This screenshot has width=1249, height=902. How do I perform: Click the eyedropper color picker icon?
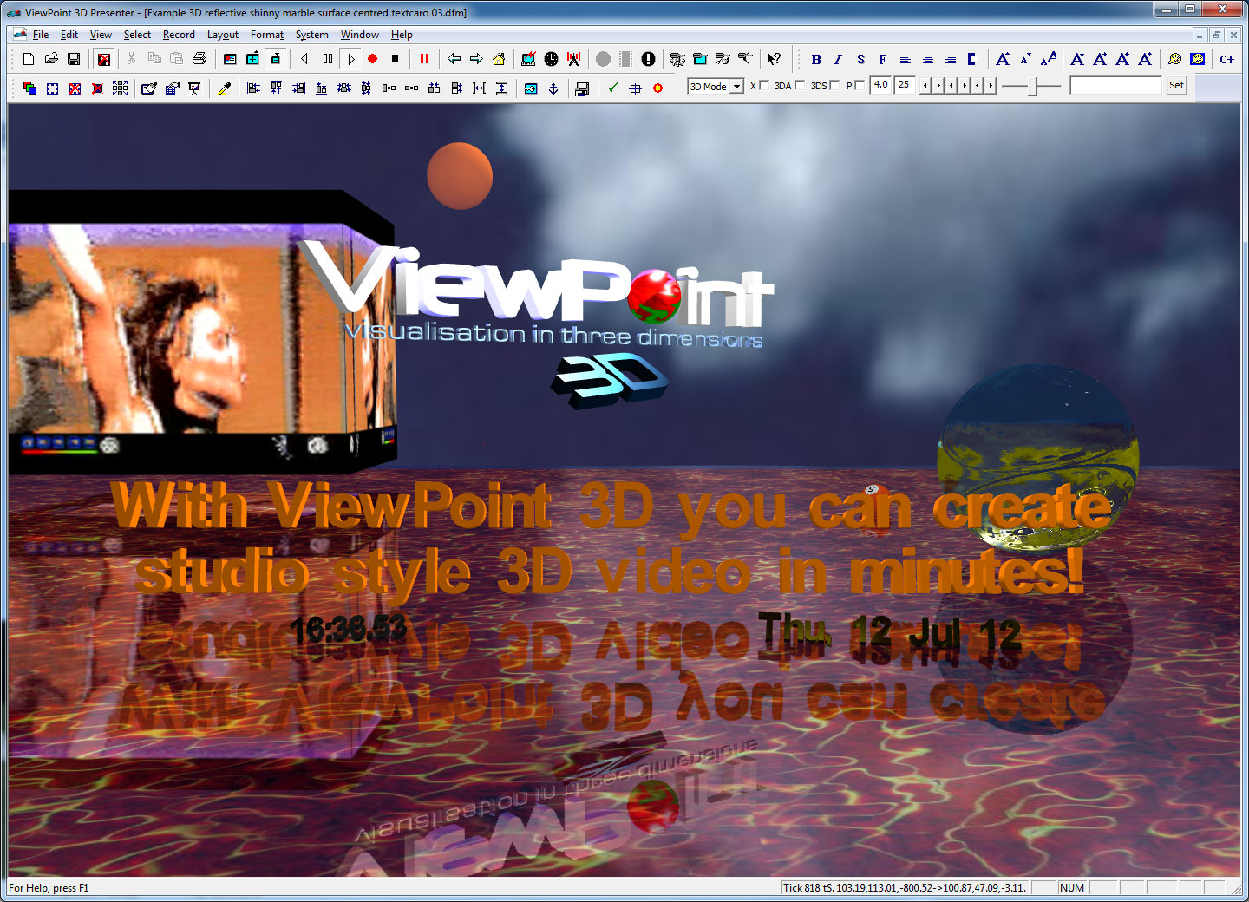click(225, 88)
